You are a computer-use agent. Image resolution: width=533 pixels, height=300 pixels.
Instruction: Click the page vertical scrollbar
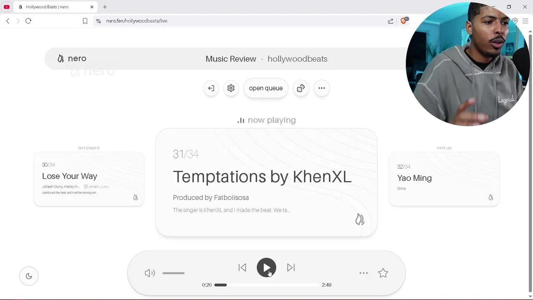click(530, 162)
